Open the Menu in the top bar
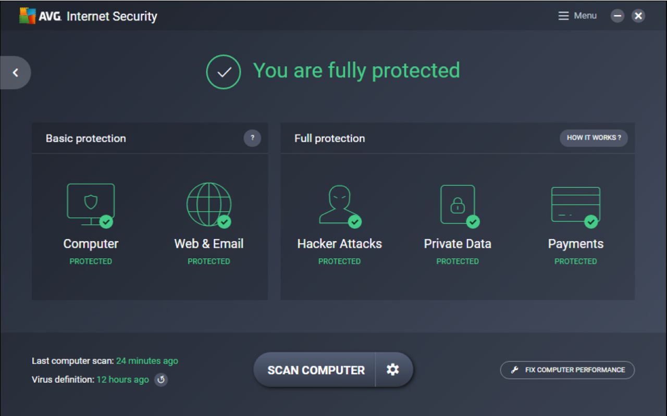Viewport: 667px width, 416px height. [577, 16]
